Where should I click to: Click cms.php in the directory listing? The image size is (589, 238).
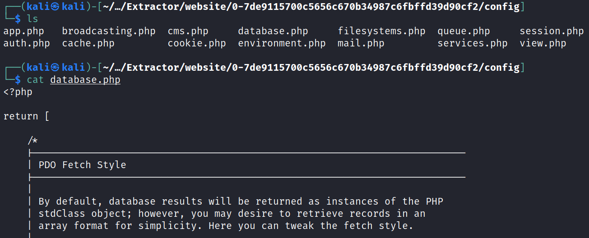188,32
